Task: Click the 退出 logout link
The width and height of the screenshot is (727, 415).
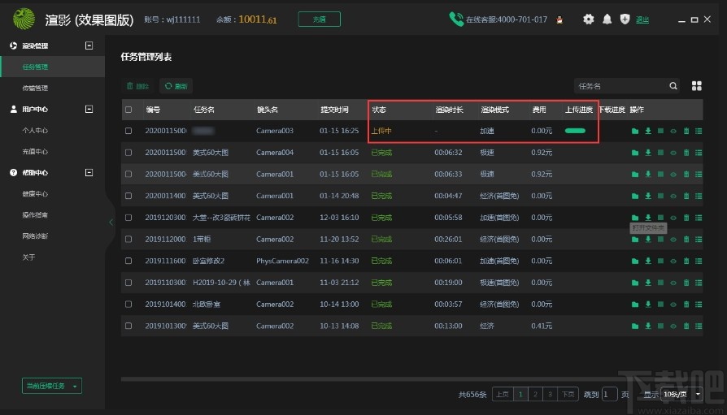Action: coord(642,19)
